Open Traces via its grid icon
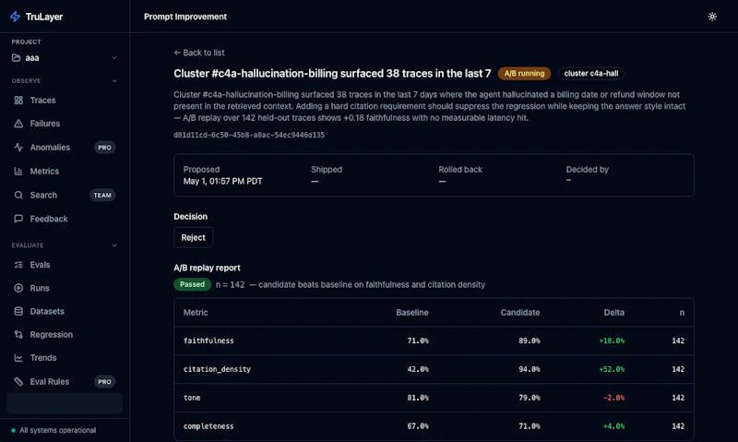Viewport: 738px width, 442px height. 18,101
